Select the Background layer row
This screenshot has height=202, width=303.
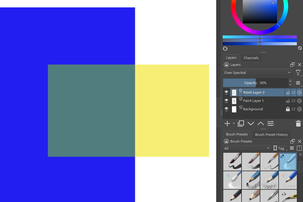(262, 109)
